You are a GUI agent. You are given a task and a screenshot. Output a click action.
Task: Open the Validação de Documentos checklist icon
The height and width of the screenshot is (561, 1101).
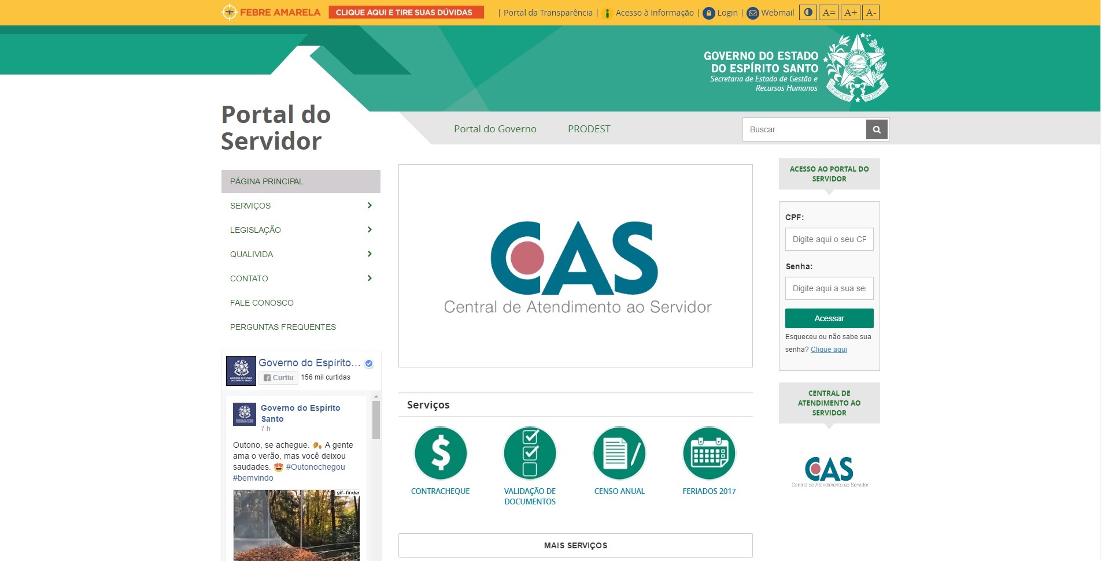point(530,454)
